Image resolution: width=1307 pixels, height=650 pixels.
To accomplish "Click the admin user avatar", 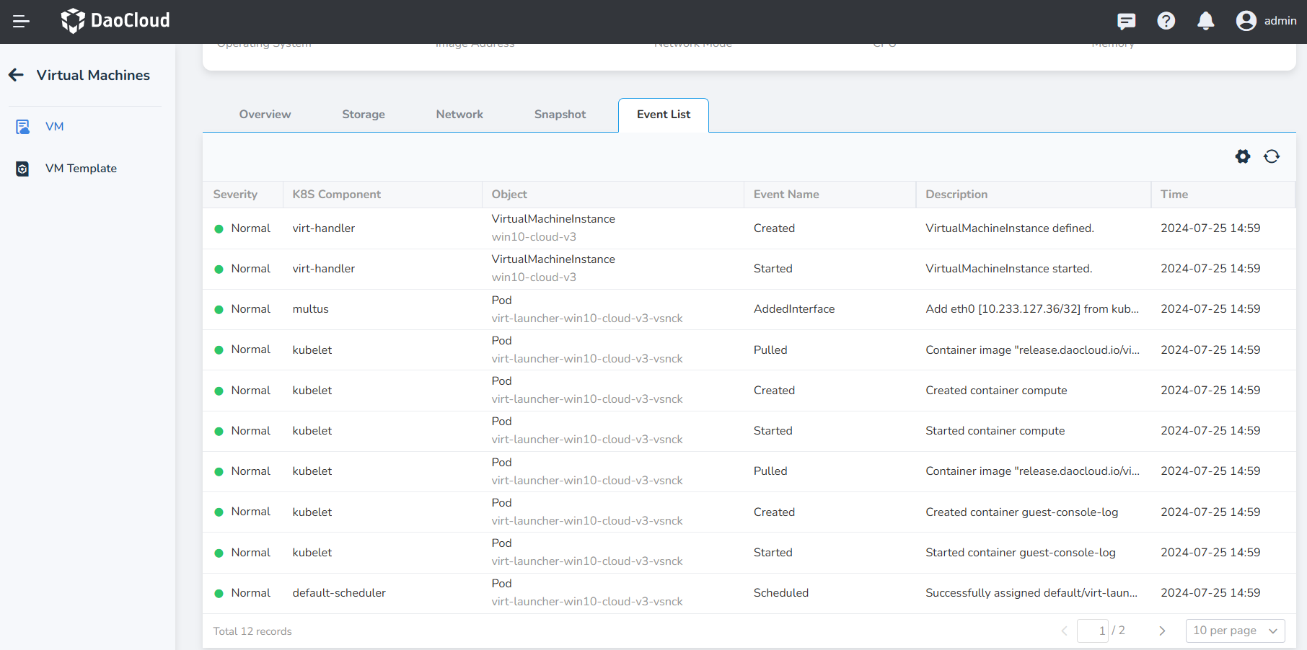I will tap(1246, 21).
